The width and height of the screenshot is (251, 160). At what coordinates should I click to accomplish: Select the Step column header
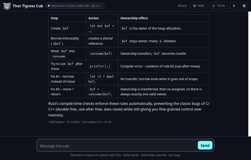[67, 18]
